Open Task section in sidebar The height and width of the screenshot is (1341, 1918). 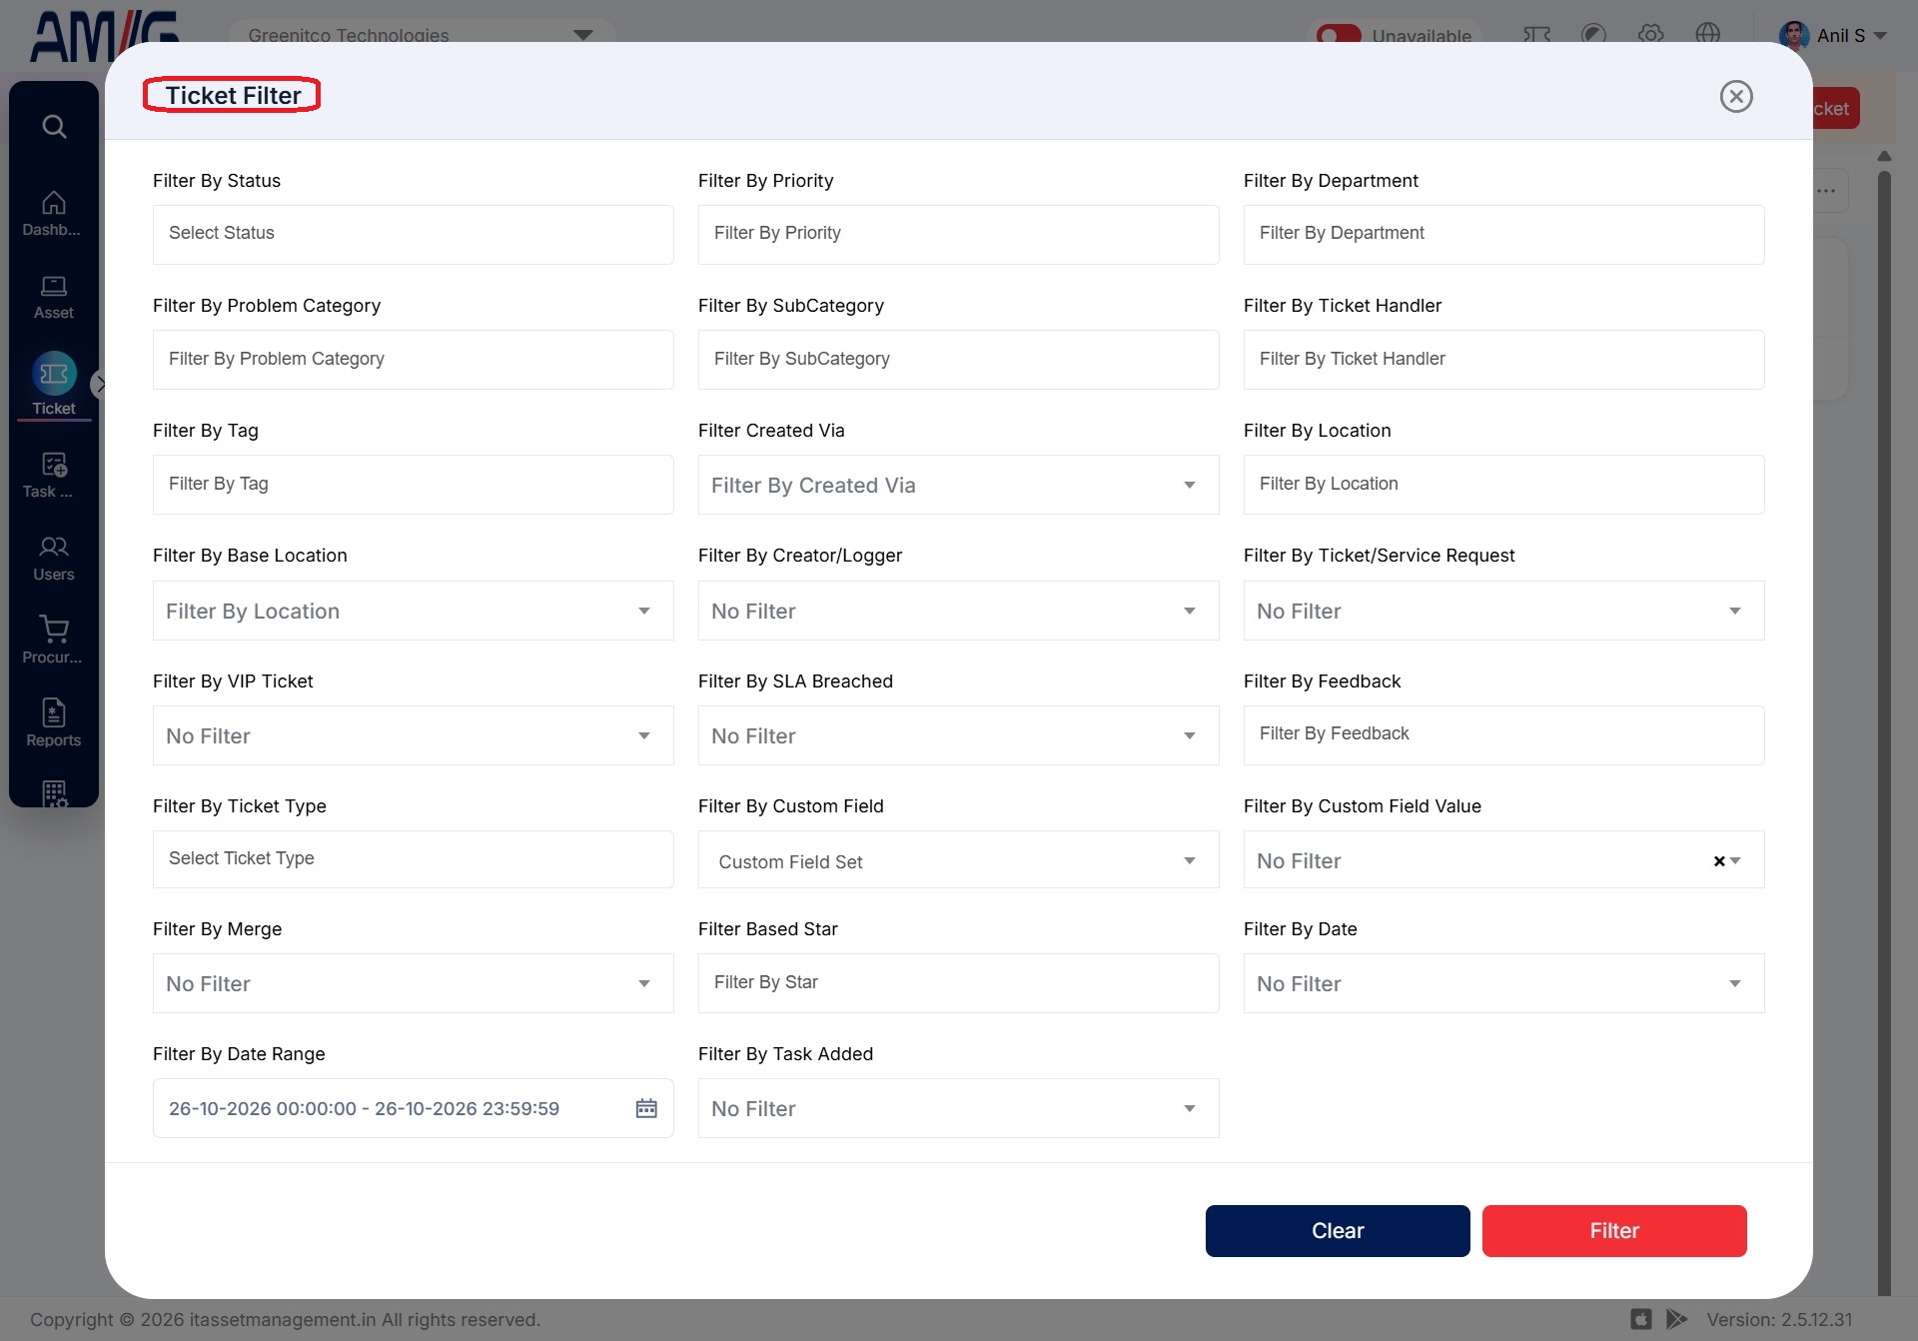click(53, 475)
